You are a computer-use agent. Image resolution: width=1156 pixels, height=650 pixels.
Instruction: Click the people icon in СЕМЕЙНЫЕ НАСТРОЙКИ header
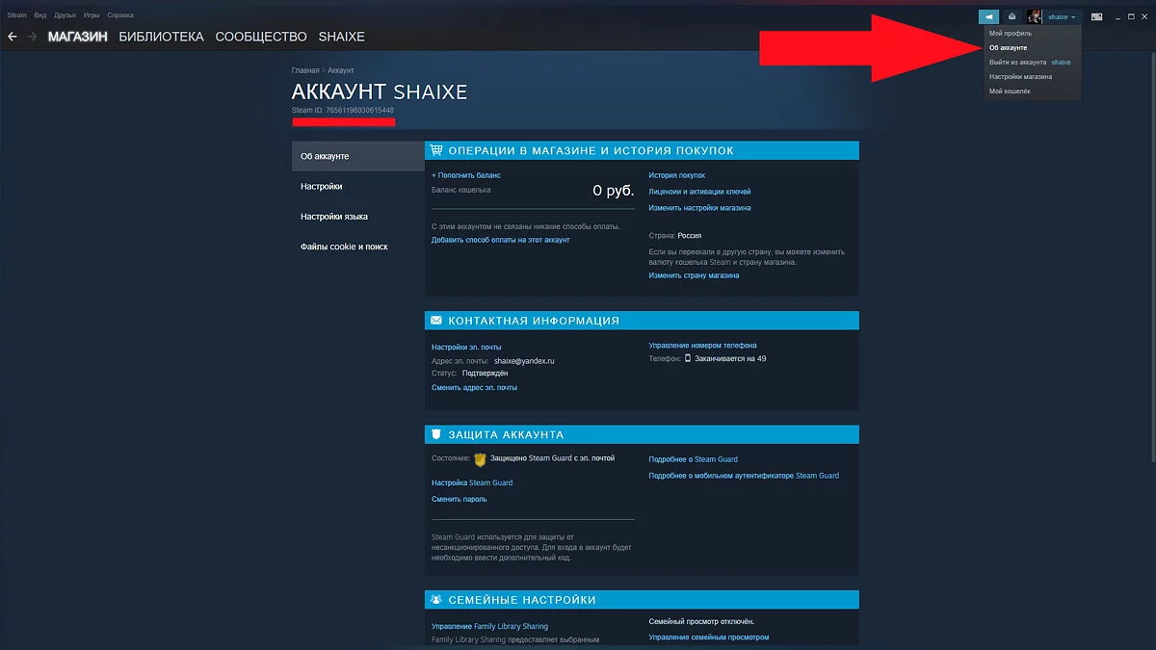[x=436, y=600]
